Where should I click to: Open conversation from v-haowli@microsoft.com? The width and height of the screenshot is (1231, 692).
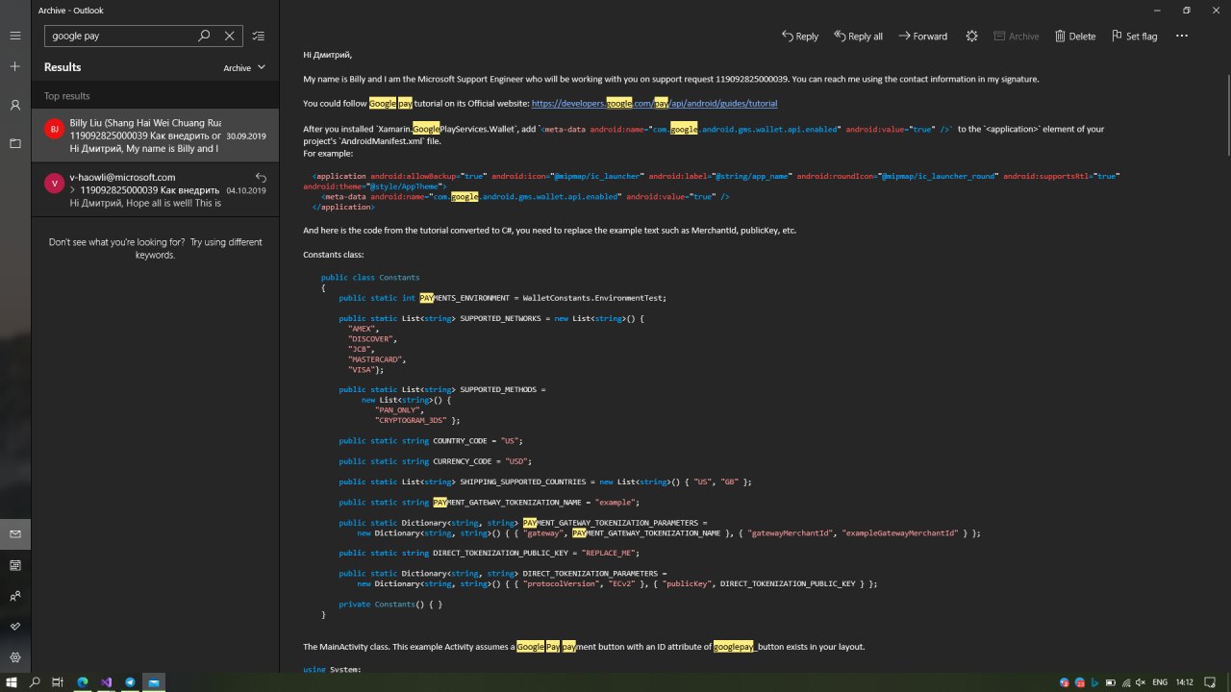155,189
